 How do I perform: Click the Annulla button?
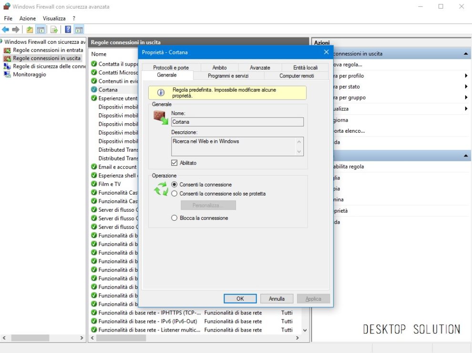277,299
